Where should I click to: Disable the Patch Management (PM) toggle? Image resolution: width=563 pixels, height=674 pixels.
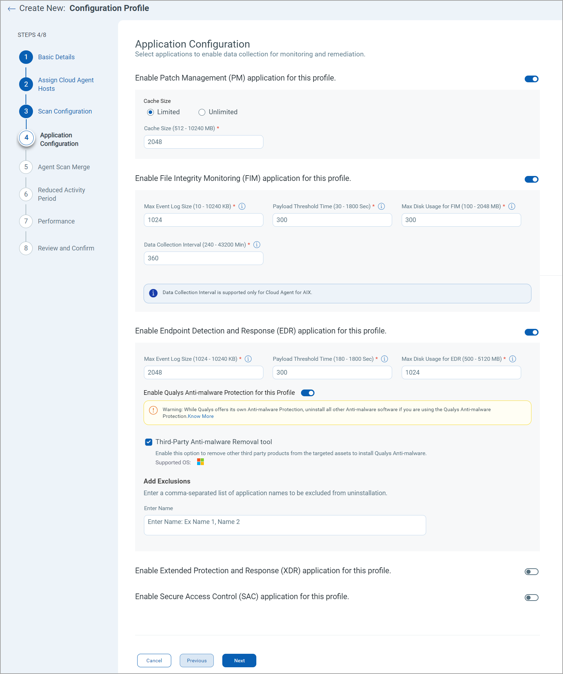531,79
